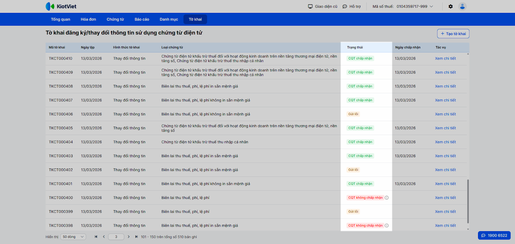Open the user account avatar

(x=463, y=6)
